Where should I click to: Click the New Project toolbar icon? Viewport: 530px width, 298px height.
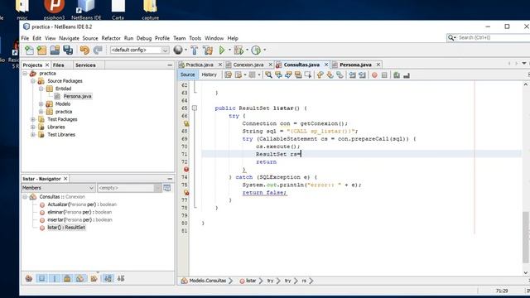pyautogui.click(x=42, y=50)
